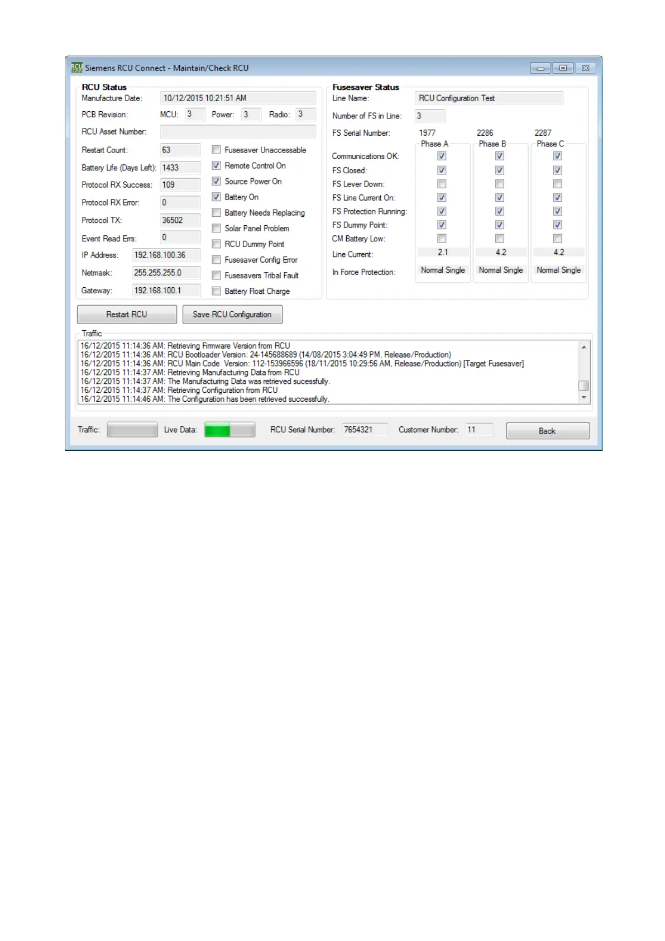Toggle Phase C FS Dummy Point checkbox

557,225
